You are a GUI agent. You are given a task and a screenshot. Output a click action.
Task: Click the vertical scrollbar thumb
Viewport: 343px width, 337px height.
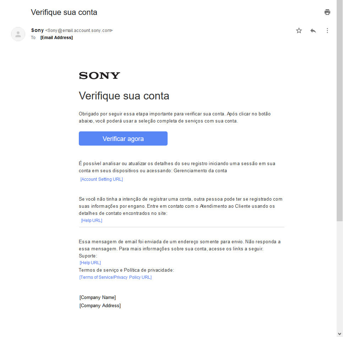340,110
